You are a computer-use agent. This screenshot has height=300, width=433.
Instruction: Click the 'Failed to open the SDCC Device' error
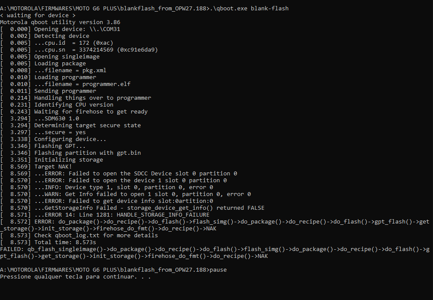(x=119, y=174)
